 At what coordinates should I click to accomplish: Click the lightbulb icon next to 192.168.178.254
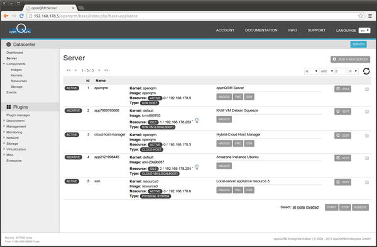pos(197,167)
